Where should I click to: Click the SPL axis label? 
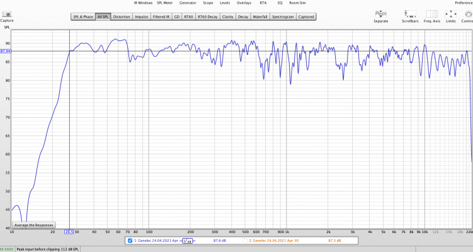[x=7, y=27]
